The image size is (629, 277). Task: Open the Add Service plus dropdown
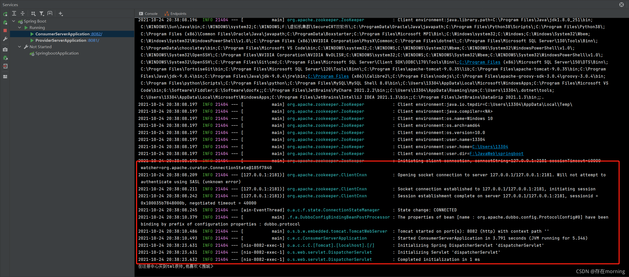[61, 14]
